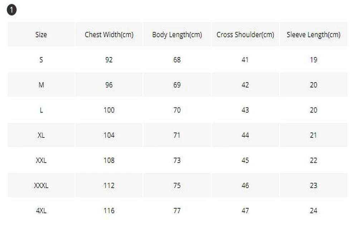
Task: Click the Body Length(cm) header
Action: pos(177,35)
